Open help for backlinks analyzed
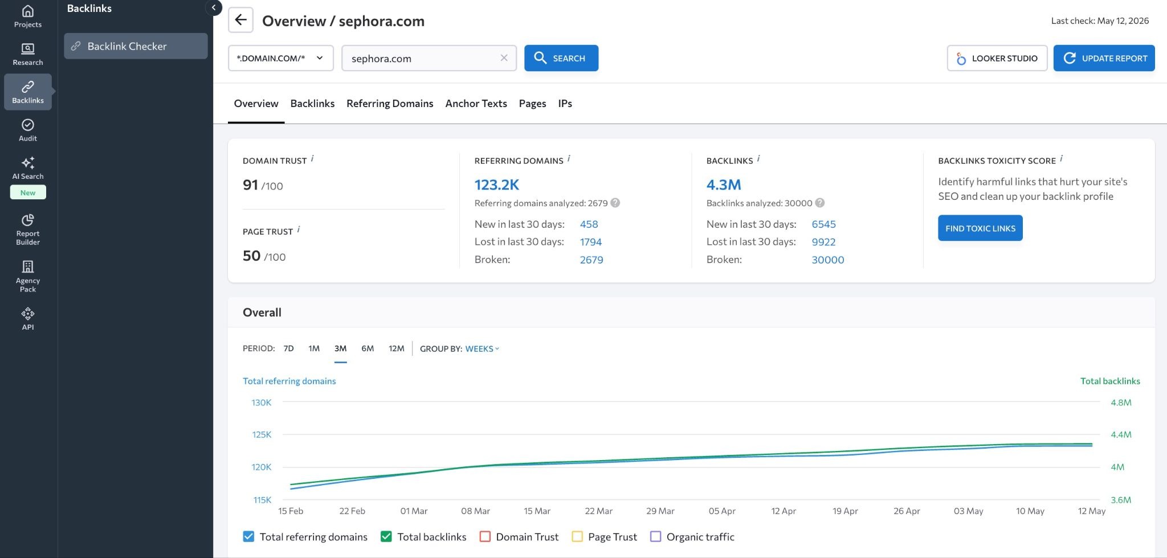This screenshot has width=1167, height=558. tap(820, 203)
